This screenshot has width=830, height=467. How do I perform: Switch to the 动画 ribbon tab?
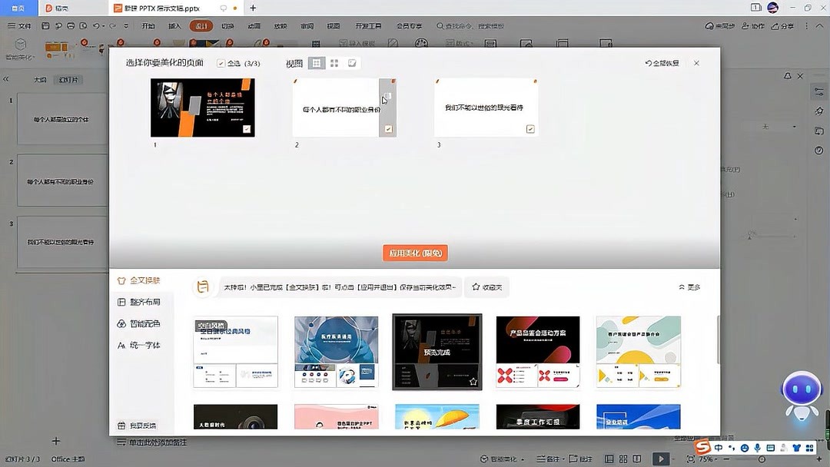255,25
